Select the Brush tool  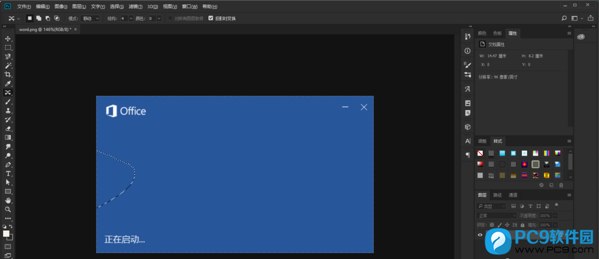(8, 102)
